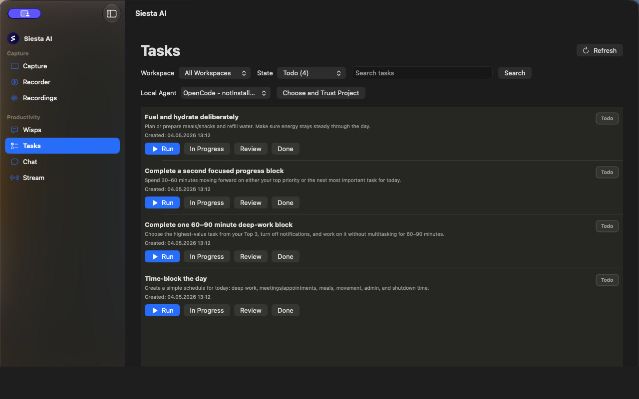Focus the Search tasks field
The image size is (639, 399).
click(422, 73)
